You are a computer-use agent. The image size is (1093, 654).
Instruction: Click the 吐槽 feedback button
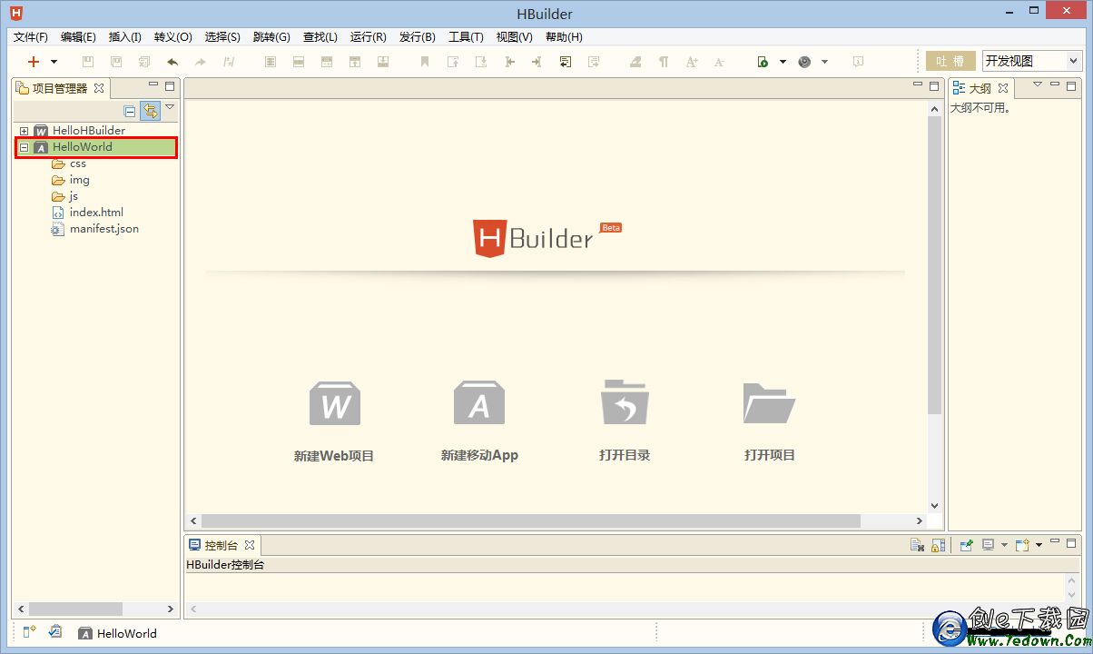pos(950,61)
